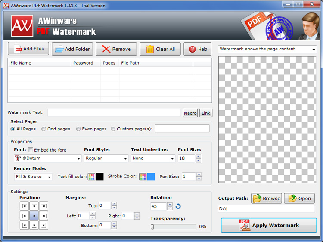Screen dimensions: 323x242
Task: Click Browse for output path
Action: coord(266,199)
